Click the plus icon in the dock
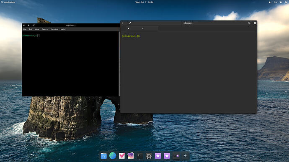289x162 pixels. [x=185, y=156]
